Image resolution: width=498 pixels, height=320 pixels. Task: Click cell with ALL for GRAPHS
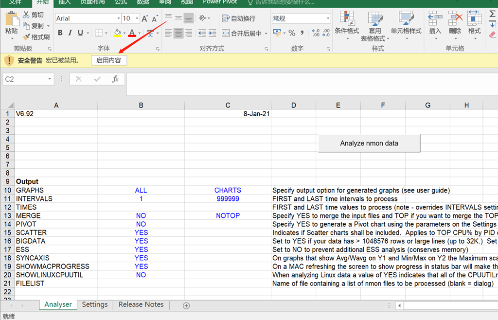141,190
